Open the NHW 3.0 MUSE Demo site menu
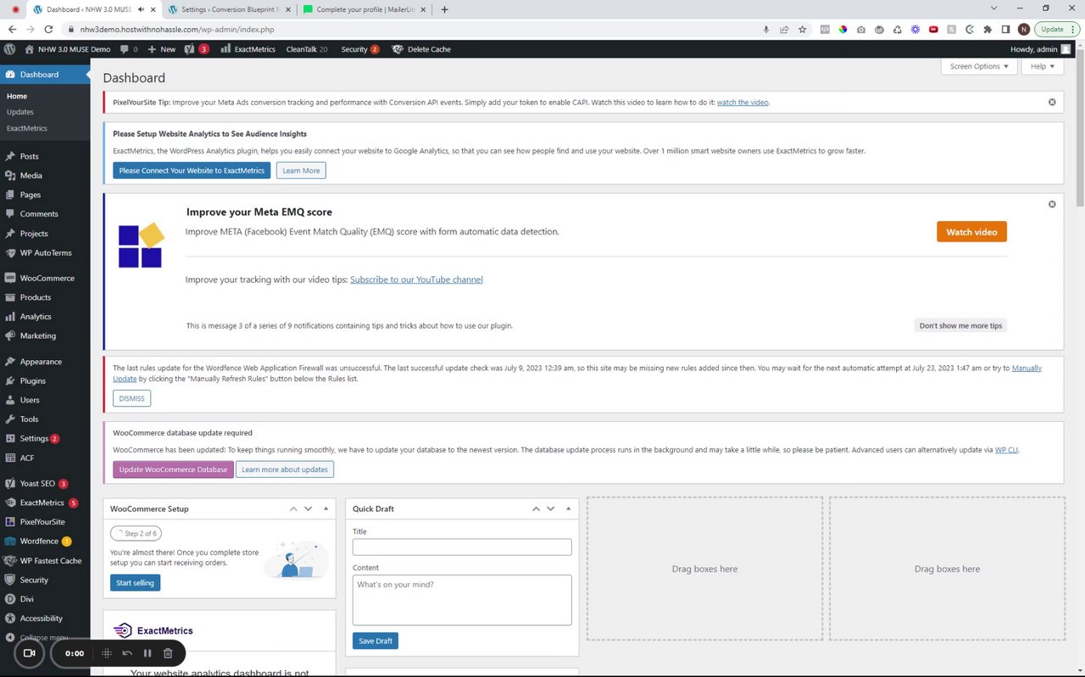The width and height of the screenshot is (1085, 677). click(68, 49)
